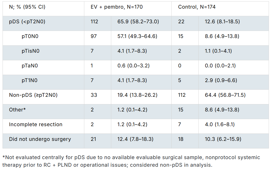Select the "Non-pDS (≥pT2N0)" row label
Viewport: 273px width, 171px height.
33,95
